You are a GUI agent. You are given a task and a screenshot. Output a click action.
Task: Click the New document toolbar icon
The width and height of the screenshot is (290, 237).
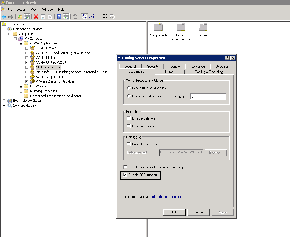click(75, 17)
